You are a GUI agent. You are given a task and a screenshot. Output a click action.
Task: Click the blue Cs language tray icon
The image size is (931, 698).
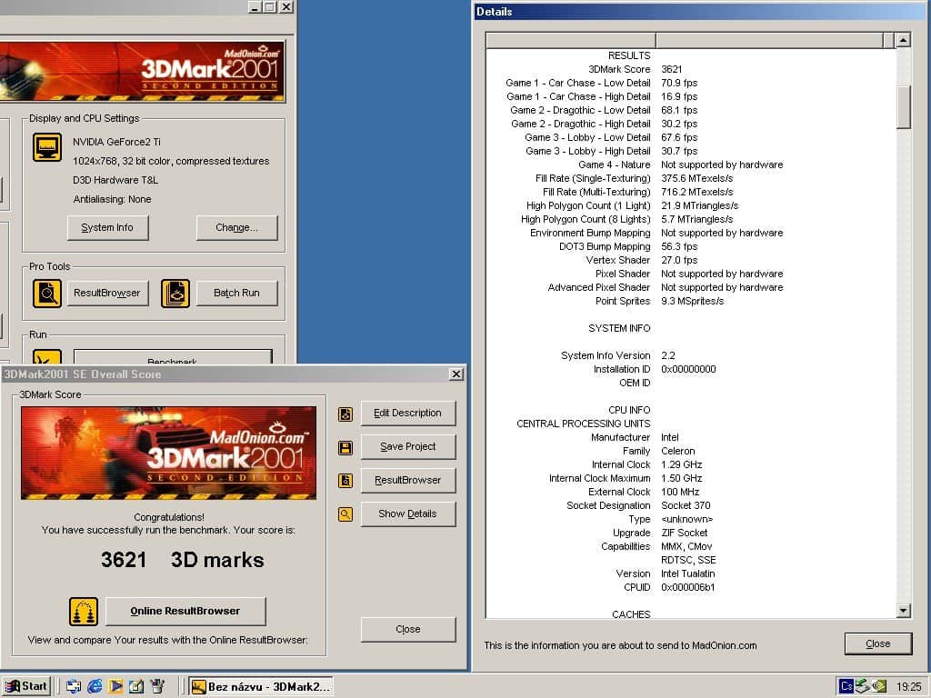(846, 686)
